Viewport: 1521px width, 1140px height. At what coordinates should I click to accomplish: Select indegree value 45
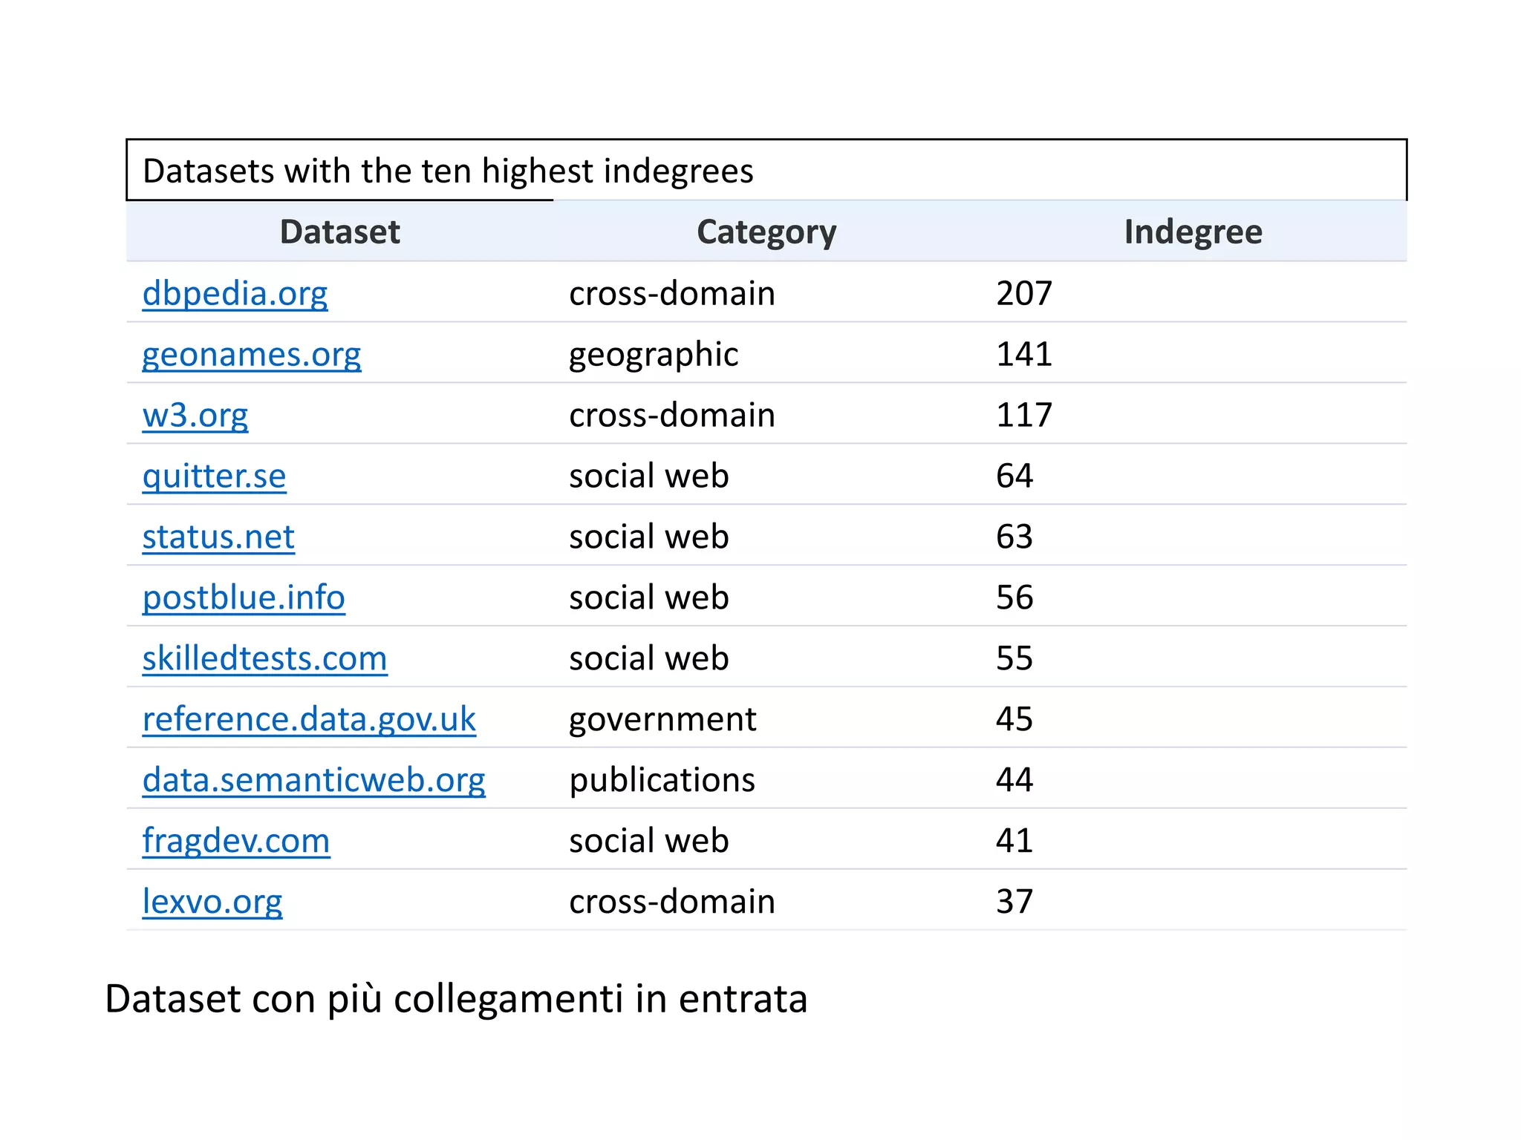tap(1014, 720)
